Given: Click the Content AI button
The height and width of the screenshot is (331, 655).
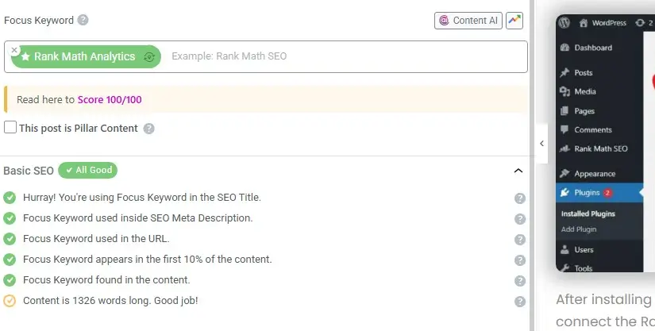Looking at the screenshot, I should click(468, 21).
